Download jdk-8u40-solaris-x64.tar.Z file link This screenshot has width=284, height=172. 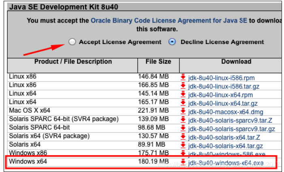[224, 137]
